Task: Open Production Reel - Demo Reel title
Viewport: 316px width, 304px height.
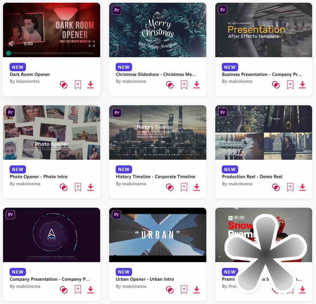Action: pyautogui.click(x=252, y=177)
